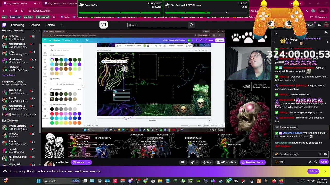Viewport: 330px width, 185px height.
Task: Click the Twitch home logo
Action: pos(4,25)
